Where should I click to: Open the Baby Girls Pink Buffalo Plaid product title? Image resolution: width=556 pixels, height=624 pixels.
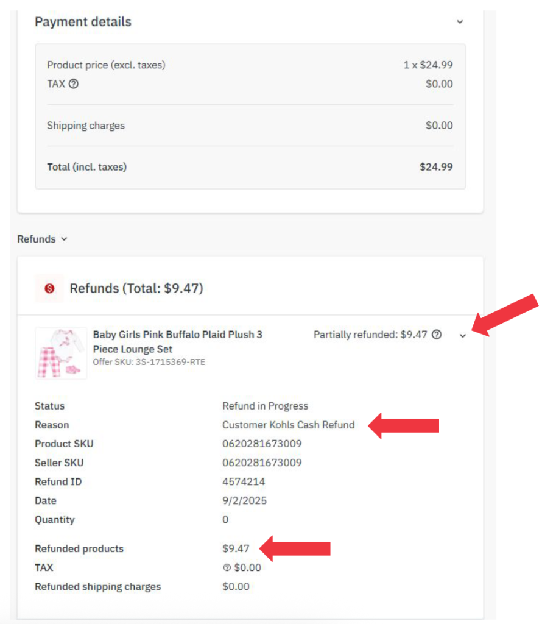coord(177,341)
